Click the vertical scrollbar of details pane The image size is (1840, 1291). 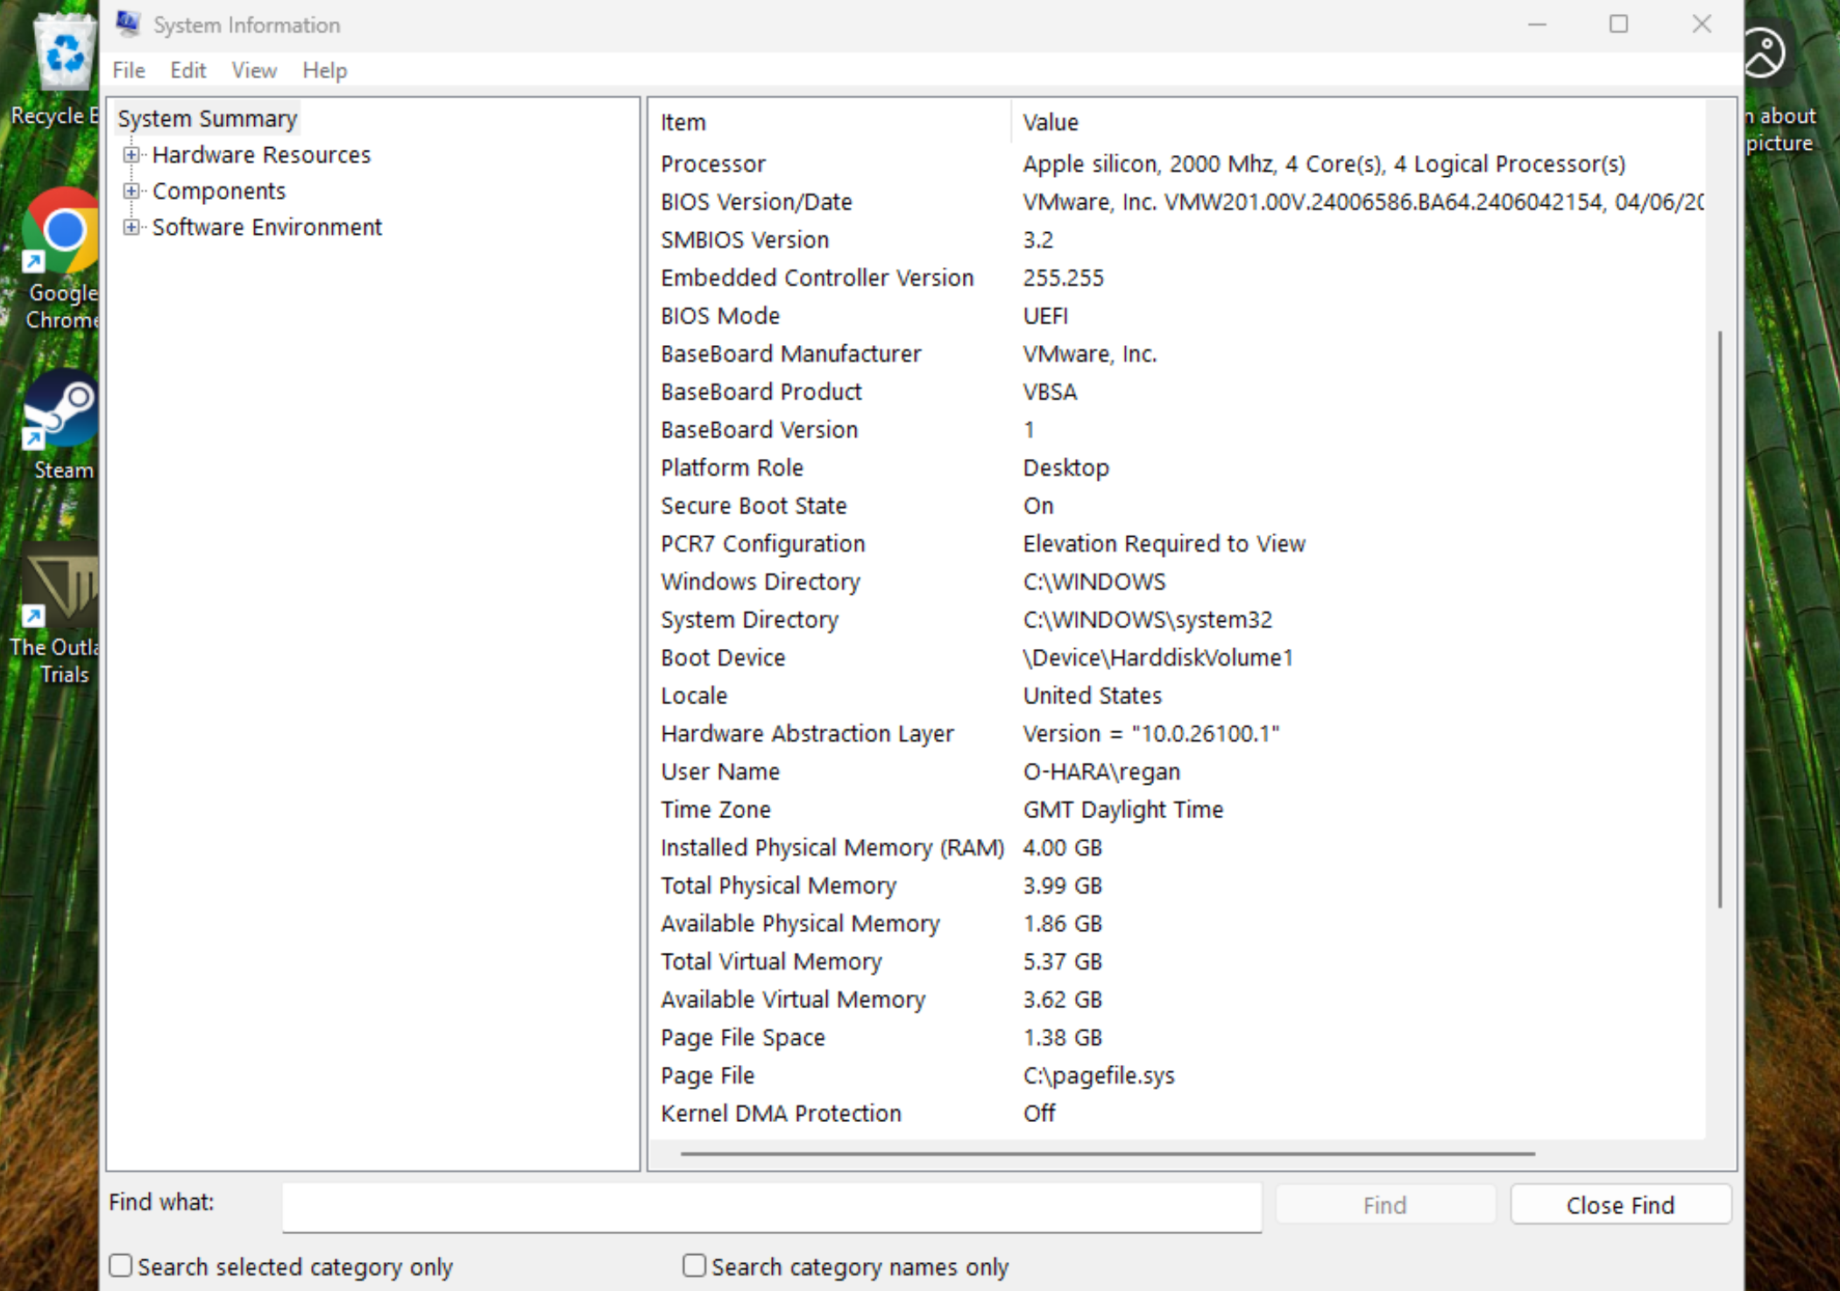(1720, 618)
